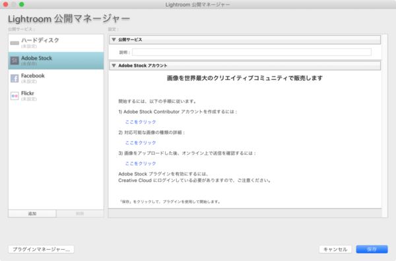Open プラグインマネージャー plugin manager
Screen dimensions: 396x261
(x=41, y=249)
